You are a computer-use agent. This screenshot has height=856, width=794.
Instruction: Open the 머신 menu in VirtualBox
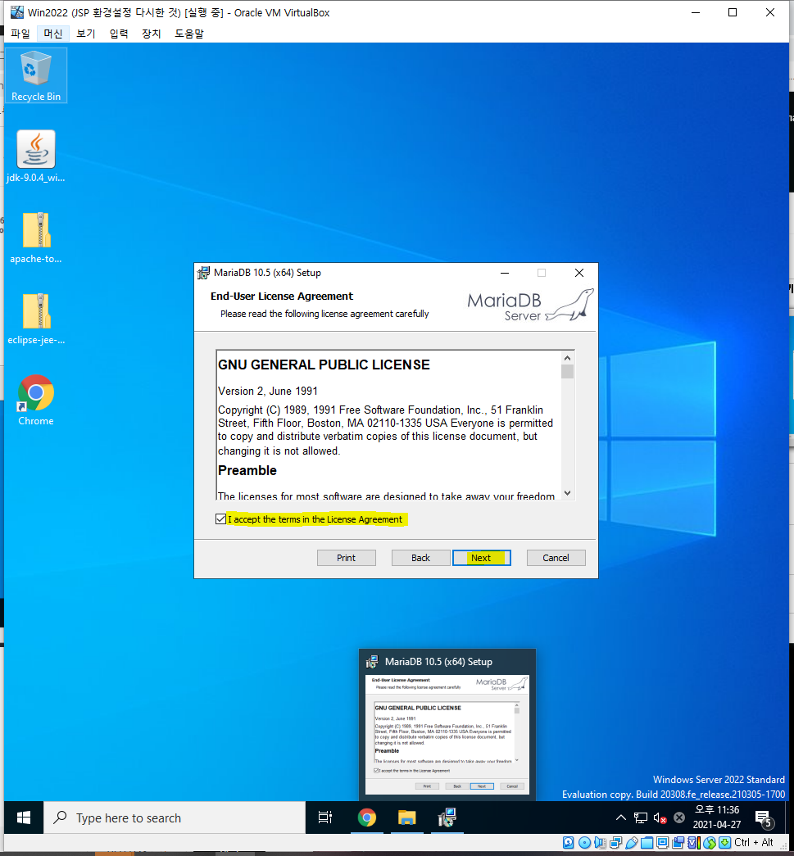pyautogui.click(x=53, y=34)
